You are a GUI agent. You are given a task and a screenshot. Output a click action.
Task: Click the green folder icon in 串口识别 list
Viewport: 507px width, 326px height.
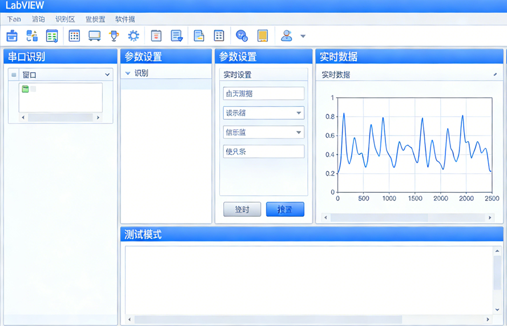click(x=25, y=89)
